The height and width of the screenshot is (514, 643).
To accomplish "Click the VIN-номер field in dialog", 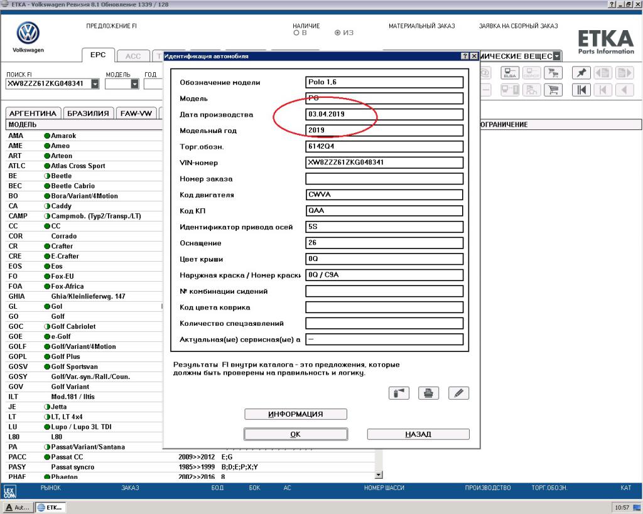I will click(384, 163).
